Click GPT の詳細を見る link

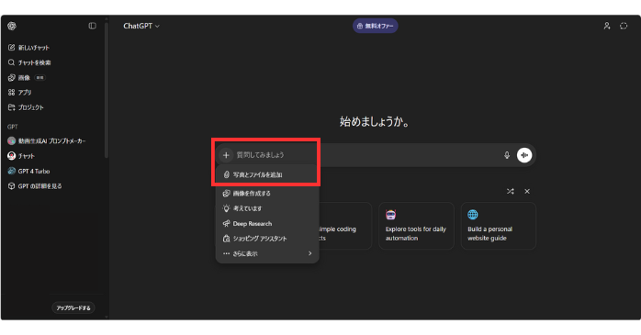(35, 186)
